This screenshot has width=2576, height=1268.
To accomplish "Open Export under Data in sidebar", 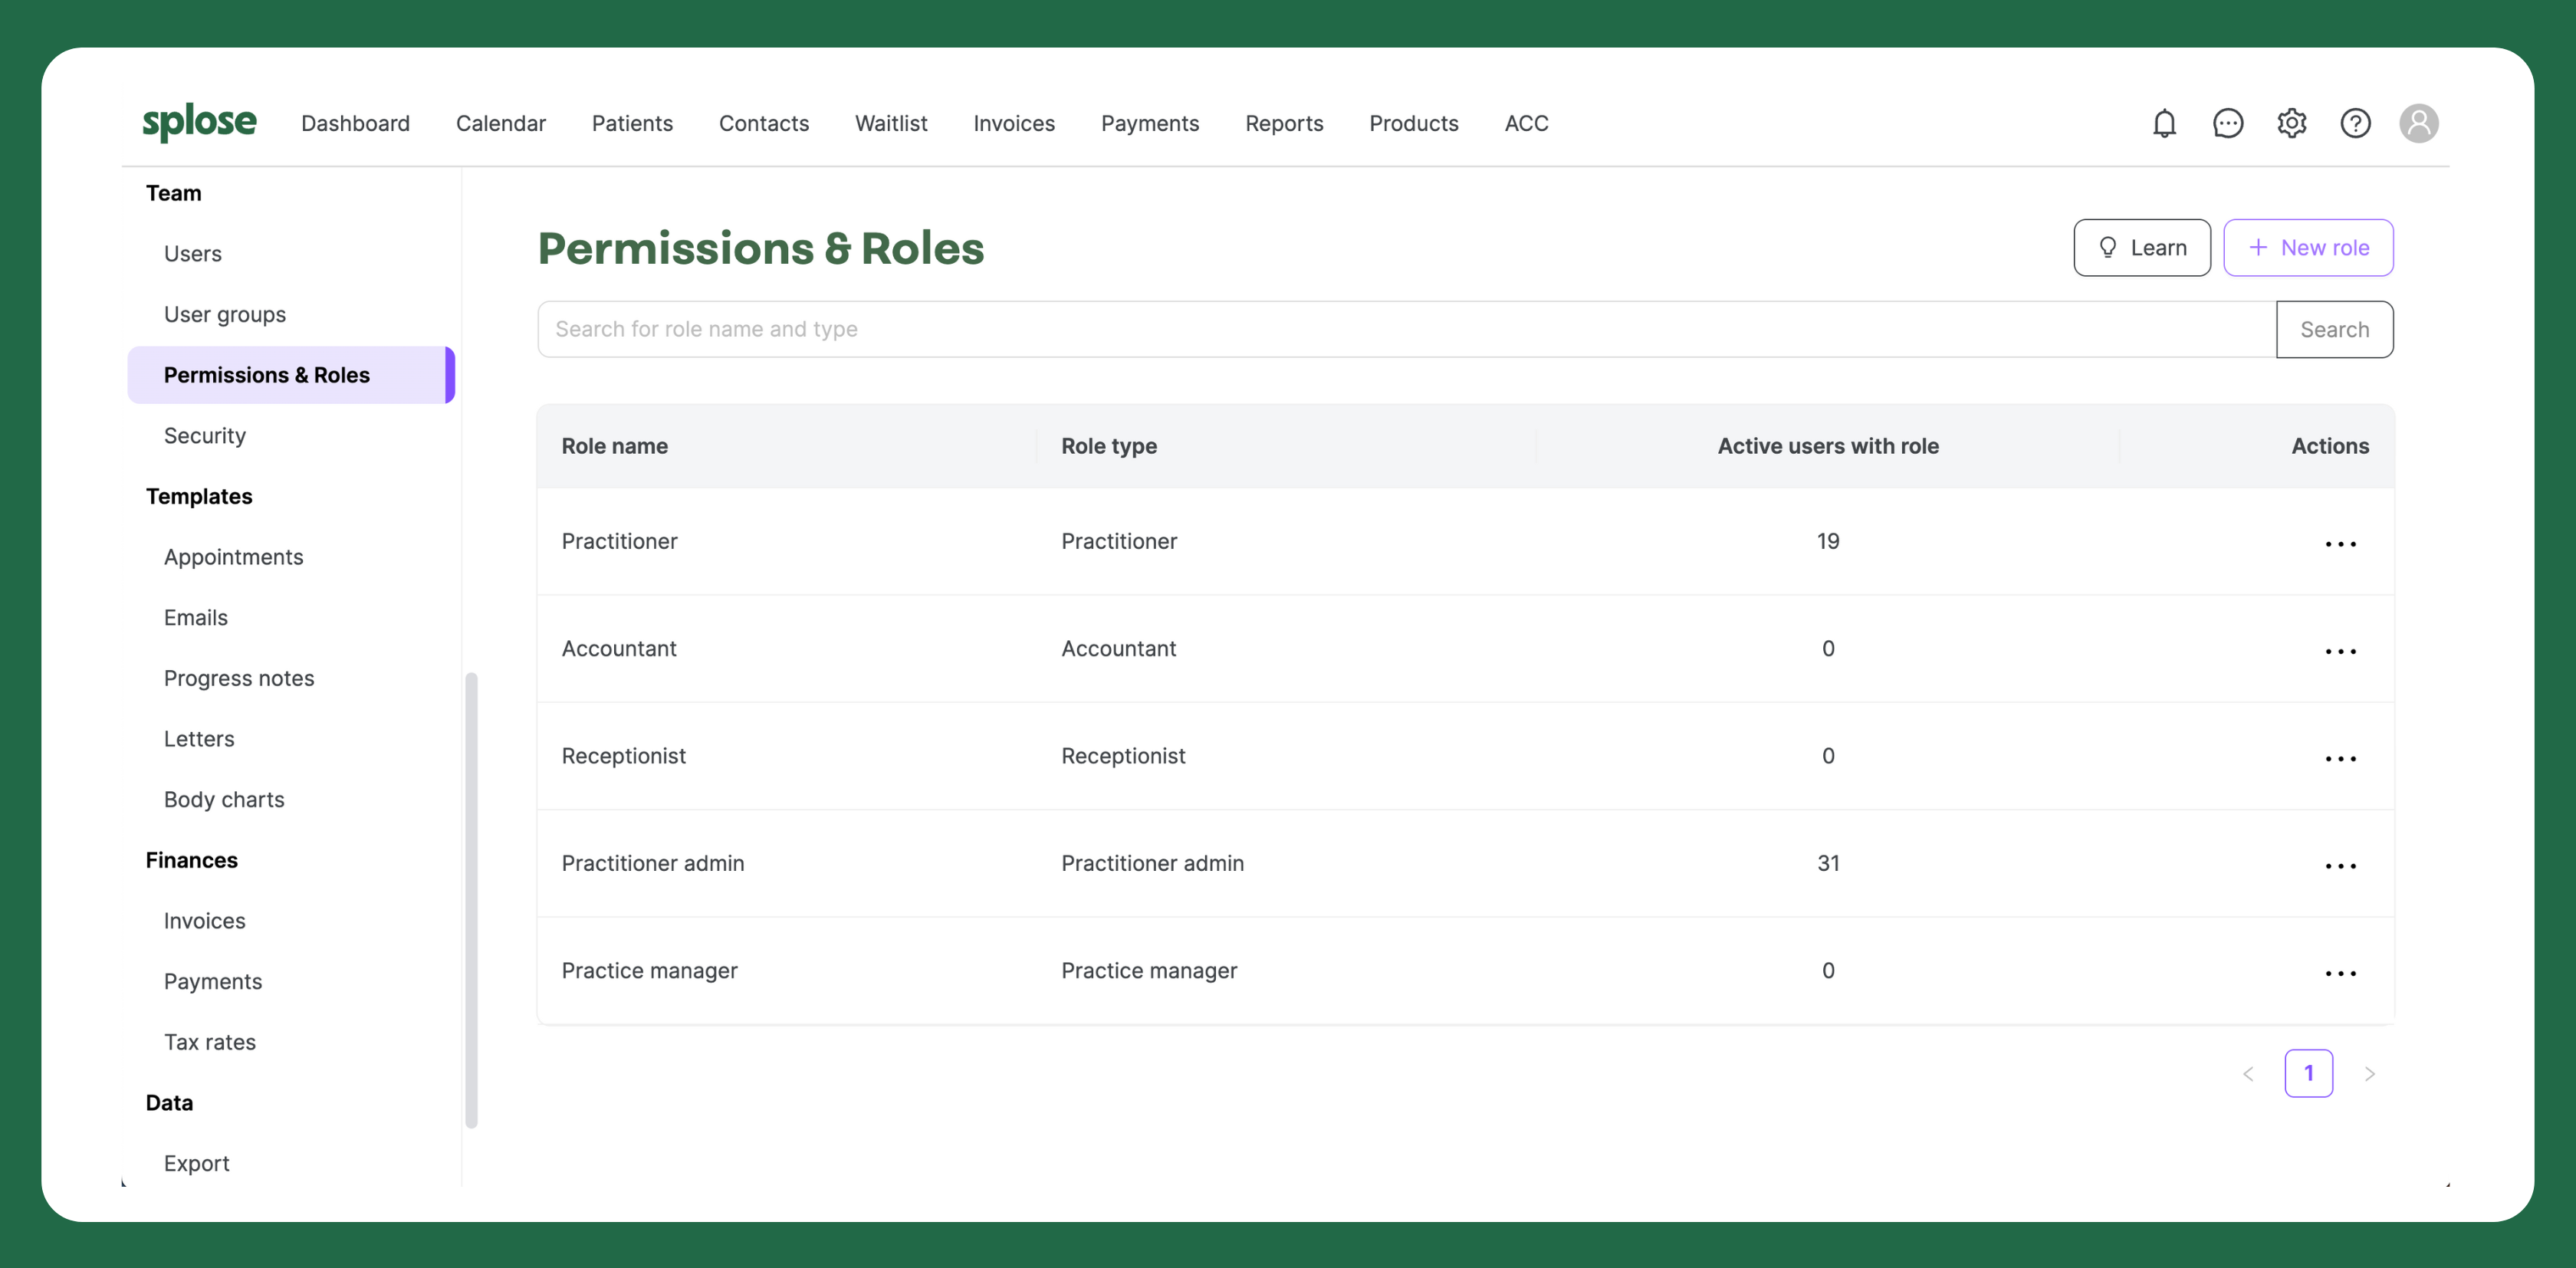I will (x=197, y=1163).
